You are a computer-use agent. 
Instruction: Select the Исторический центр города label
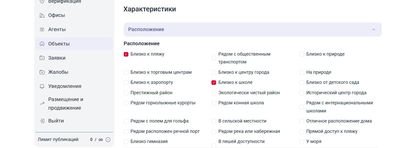coord(336,93)
